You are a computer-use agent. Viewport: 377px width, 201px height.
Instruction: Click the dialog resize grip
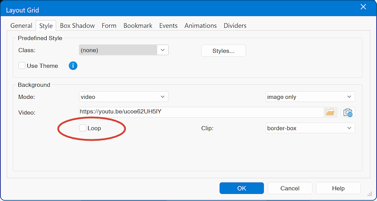coord(370,194)
